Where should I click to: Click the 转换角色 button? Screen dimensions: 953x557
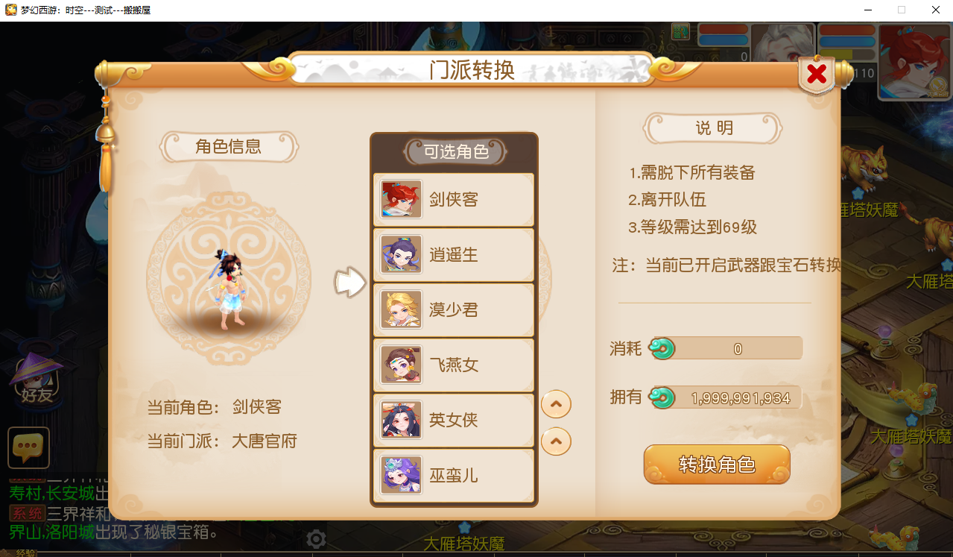717,465
